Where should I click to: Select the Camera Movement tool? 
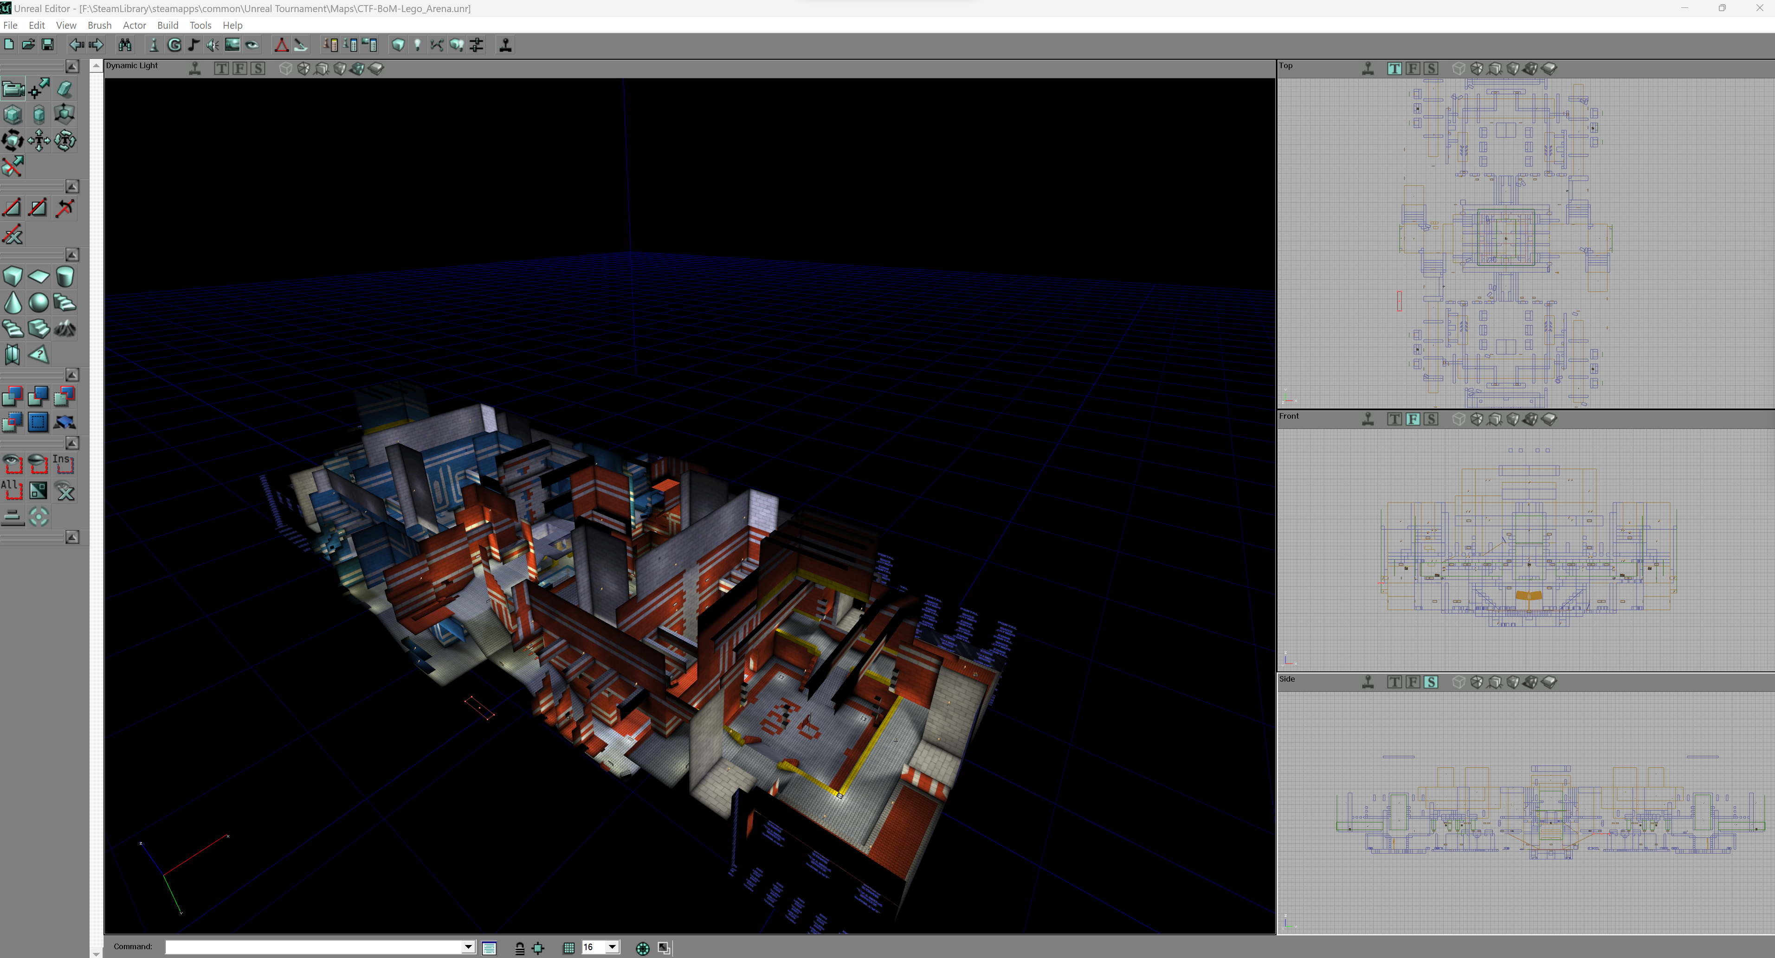click(13, 89)
